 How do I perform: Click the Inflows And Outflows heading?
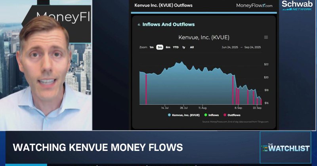(168, 25)
